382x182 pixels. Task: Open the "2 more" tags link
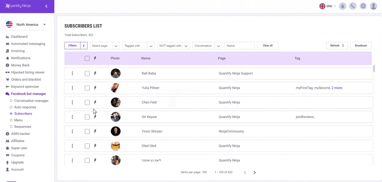coord(336,88)
